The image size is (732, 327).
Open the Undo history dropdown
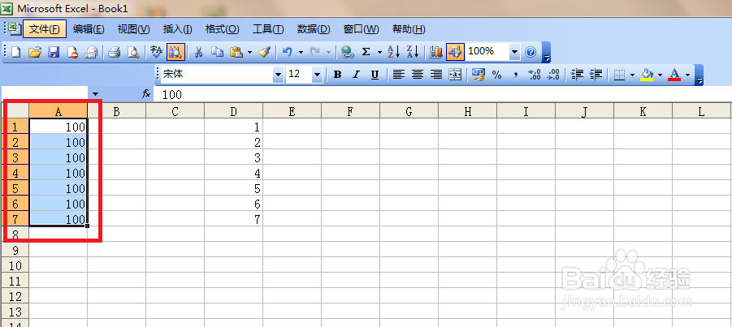coord(301,52)
